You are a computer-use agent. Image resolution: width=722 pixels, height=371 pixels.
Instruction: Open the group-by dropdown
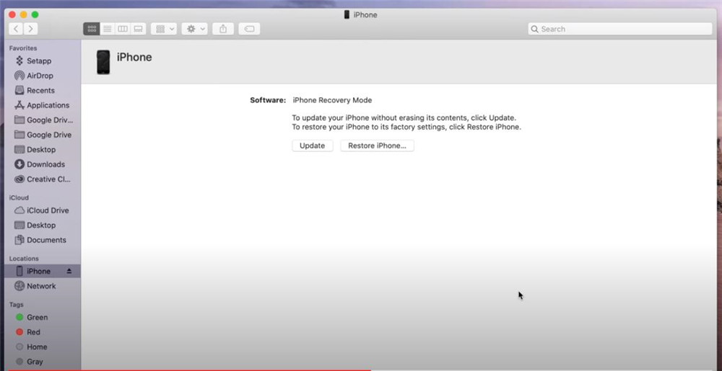pyautogui.click(x=164, y=29)
